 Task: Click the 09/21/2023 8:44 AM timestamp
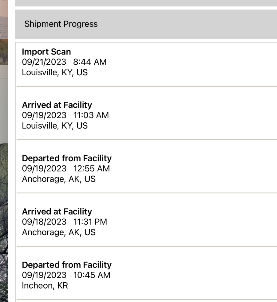(x=64, y=62)
